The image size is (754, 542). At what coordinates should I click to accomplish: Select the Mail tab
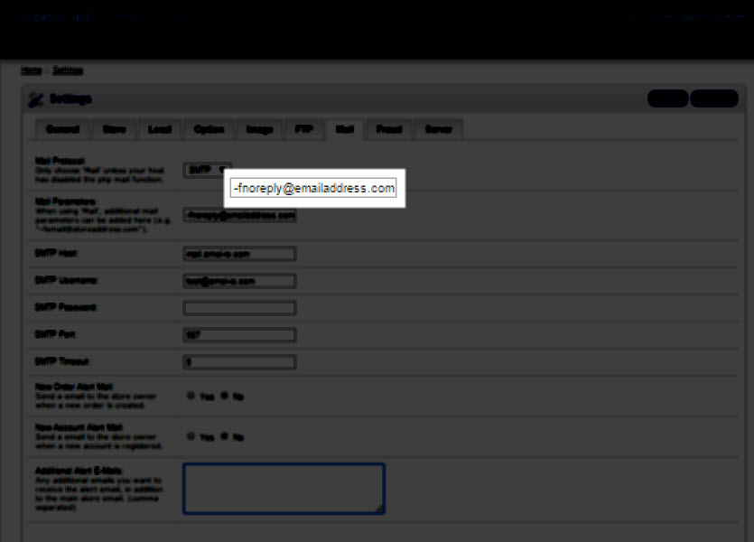(345, 129)
